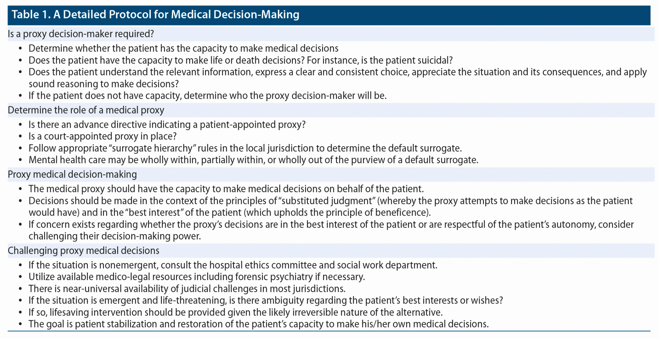Image resolution: width=659 pixels, height=339 pixels.
Task: Select the mental health care bullet
Action: pyautogui.click(x=253, y=160)
